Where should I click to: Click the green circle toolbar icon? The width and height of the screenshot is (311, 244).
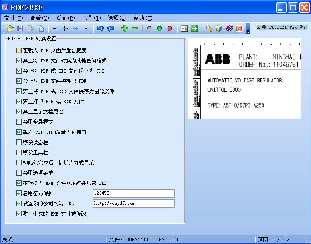tap(160, 28)
